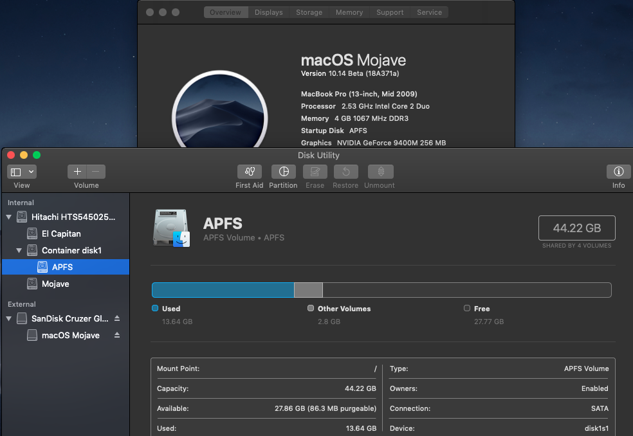Screen dimensions: 633x436
Task: Collapse the Hitachi drive tree
Action: 9,217
